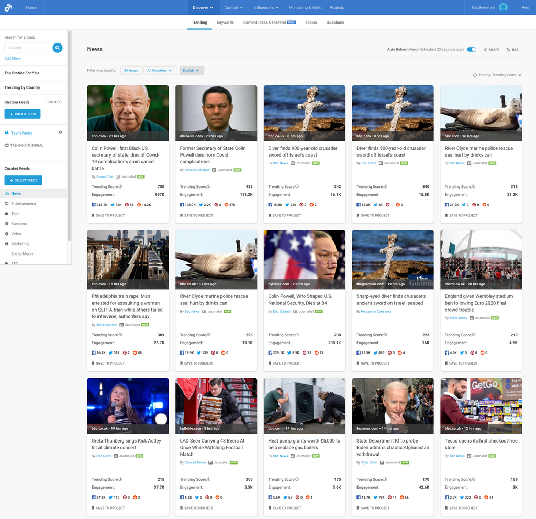Toggle the Auto Refresh Feed switch
This screenshot has width=536, height=519.
[x=472, y=49]
